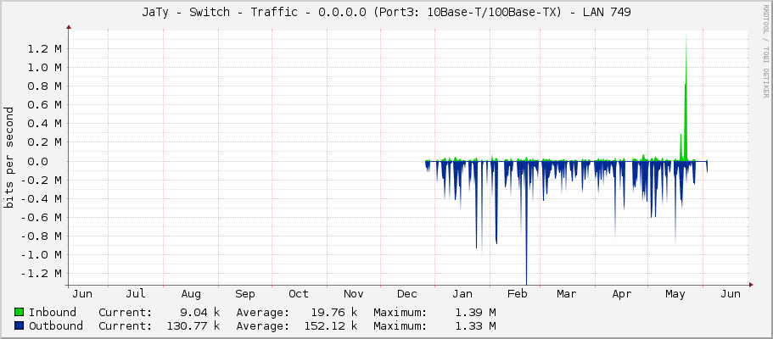Screen dimensions: 773x339
Task: Click the Outbound average value '152.12 k'
Action: (331, 325)
